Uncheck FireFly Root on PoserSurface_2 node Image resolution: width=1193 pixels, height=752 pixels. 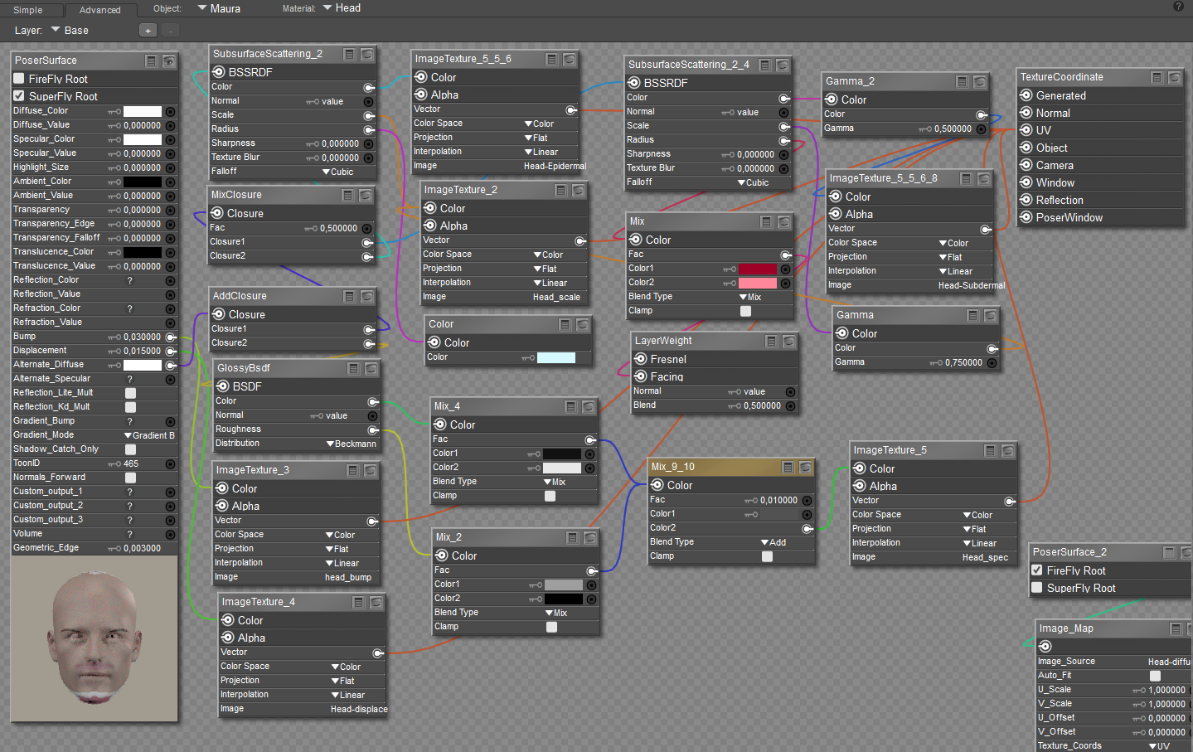1036,570
